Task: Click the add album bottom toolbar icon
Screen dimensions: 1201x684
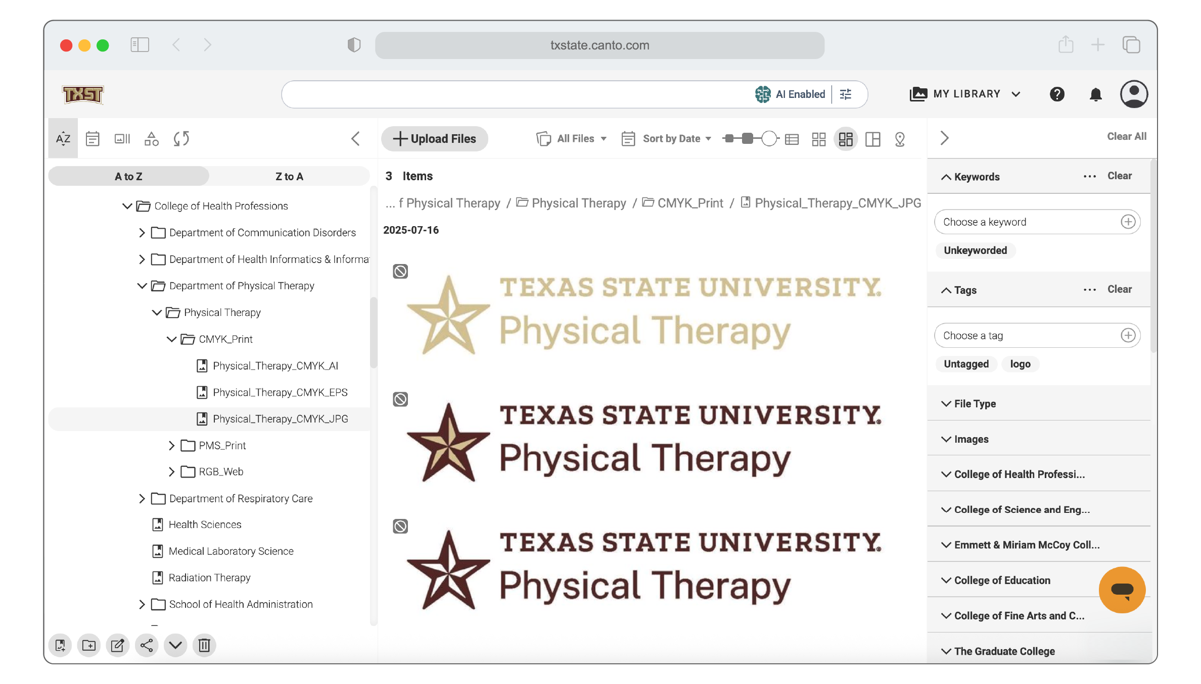Action: point(60,645)
